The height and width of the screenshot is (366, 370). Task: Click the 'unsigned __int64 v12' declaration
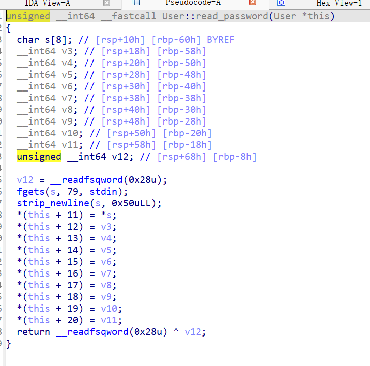point(75,157)
